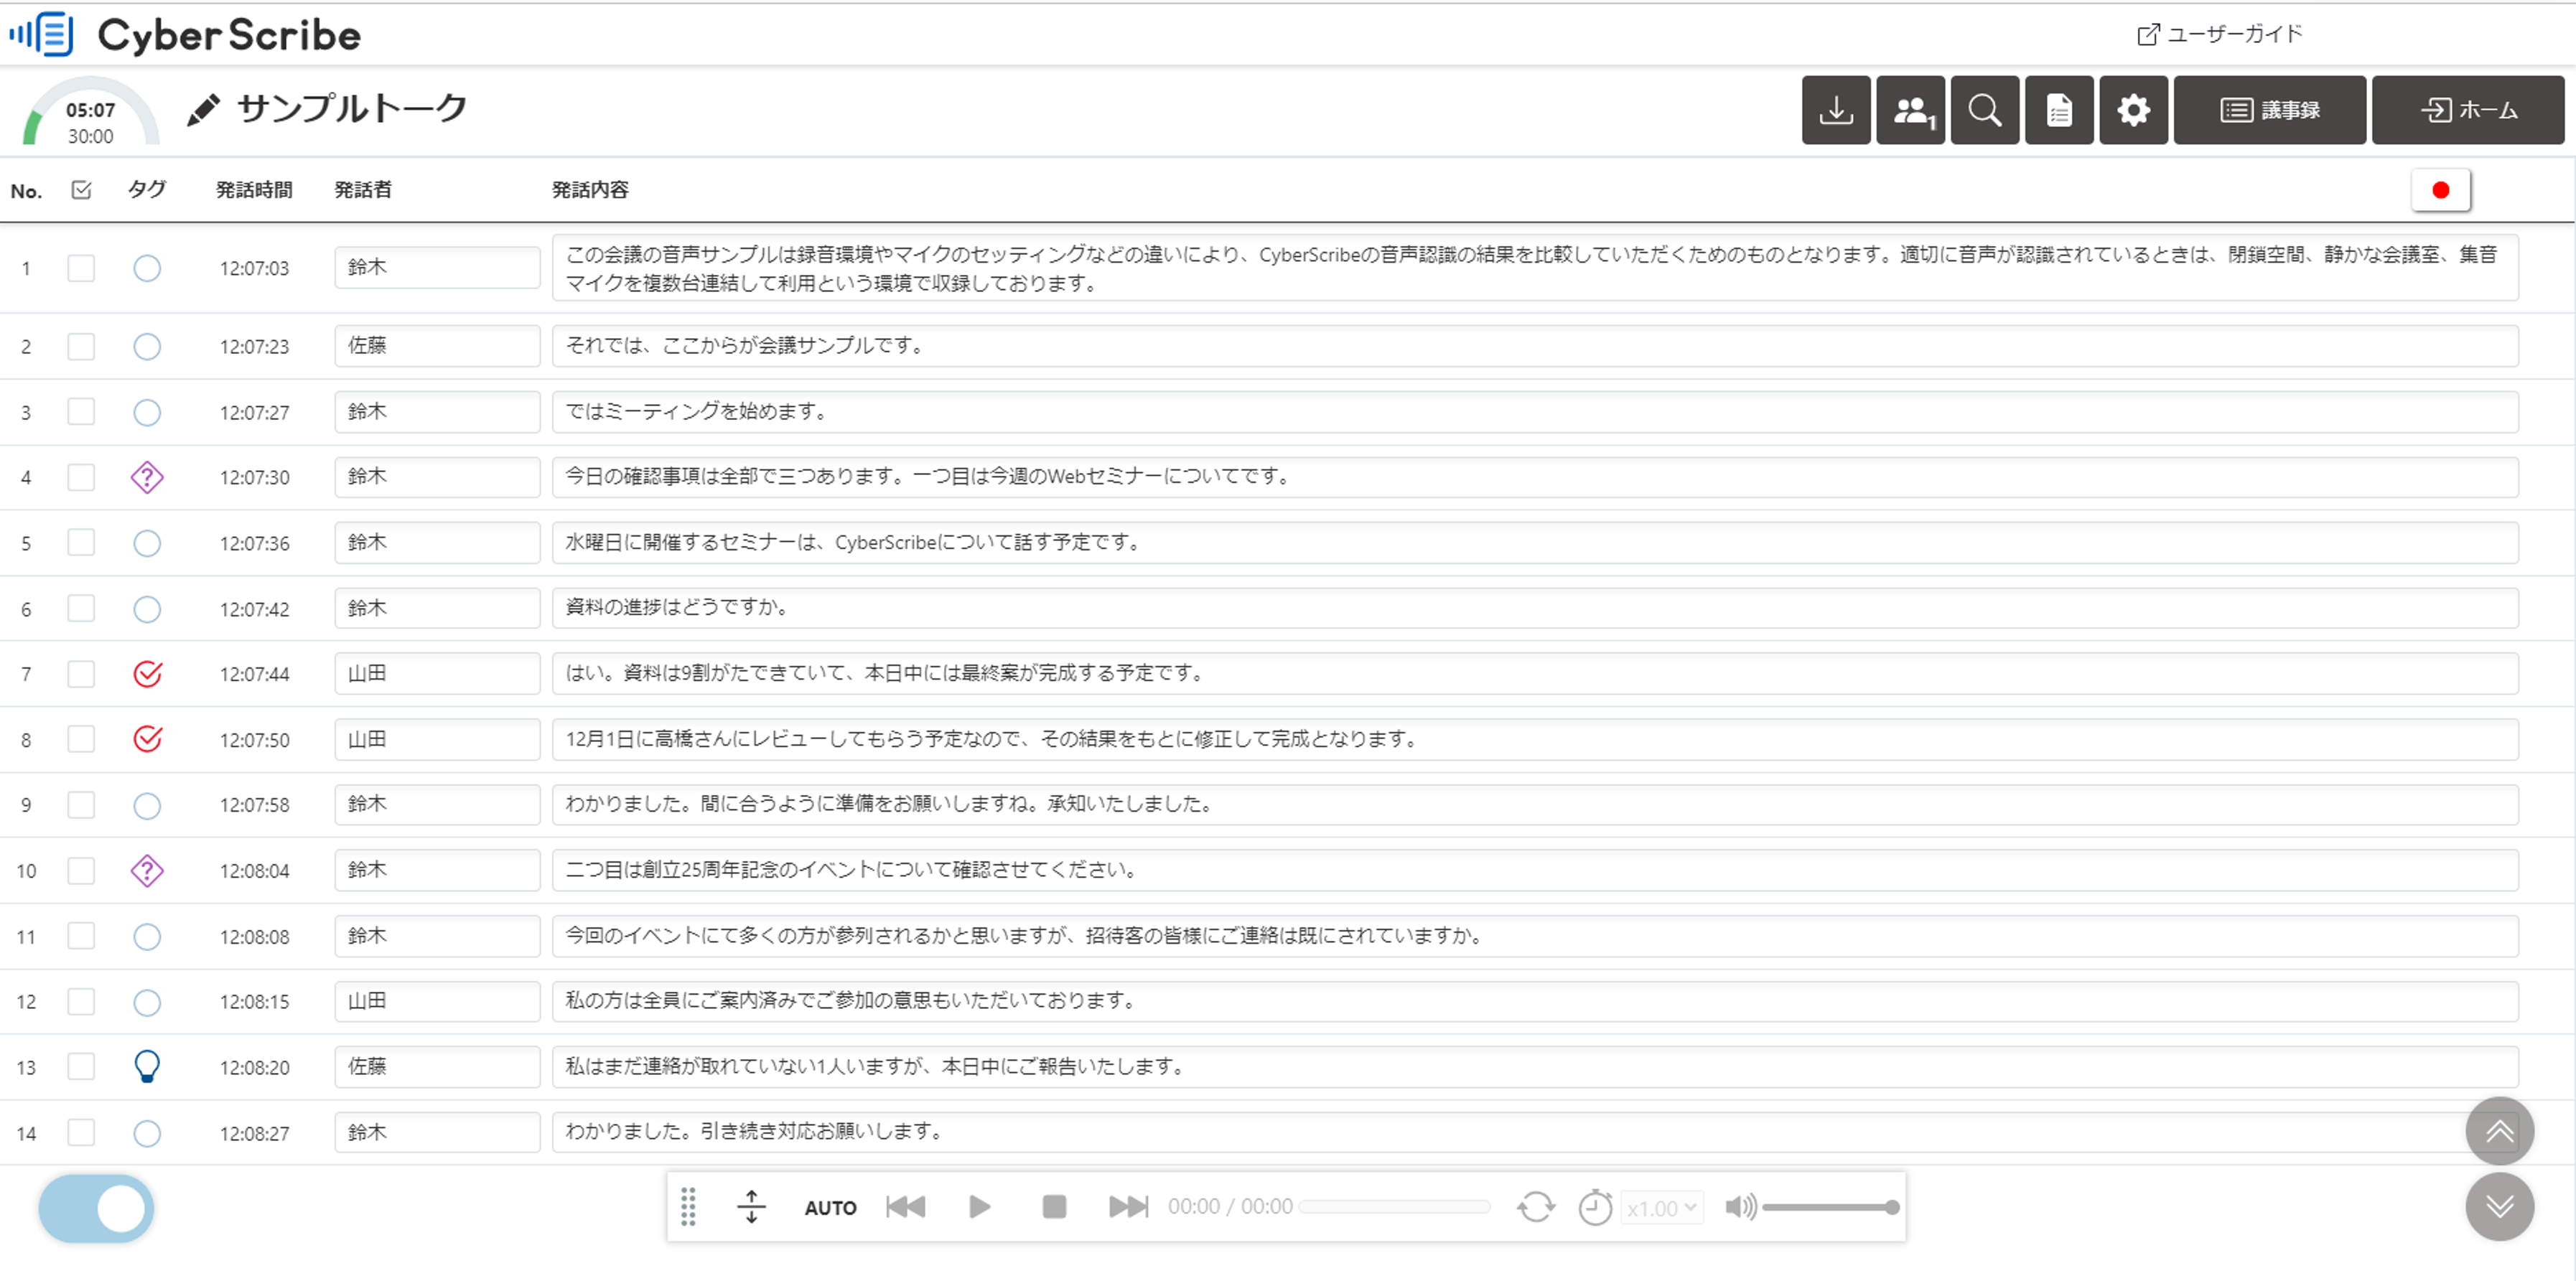The width and height of the screenshot is (2576, 1281).
Task: Open the x1.00 playback speed dropdown
Action: [1662, 1208]
